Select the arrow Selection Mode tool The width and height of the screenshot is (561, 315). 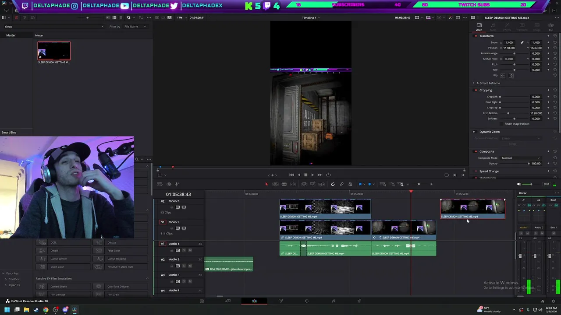coord(266,184)
